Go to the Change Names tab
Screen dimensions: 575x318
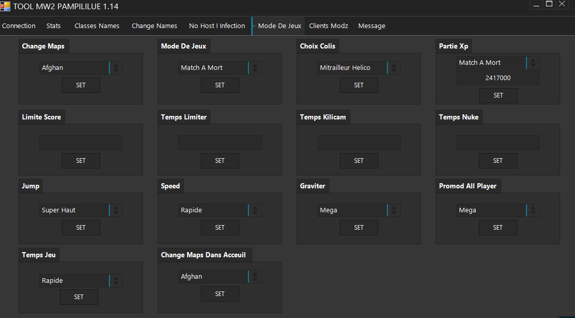pyautogui.click(x=154, y=26)
